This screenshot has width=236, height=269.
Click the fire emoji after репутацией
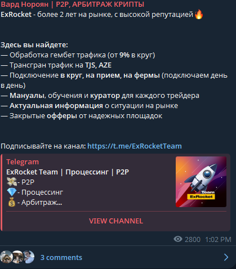pos(199,14)
